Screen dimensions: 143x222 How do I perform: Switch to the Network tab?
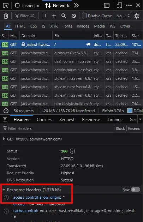pos(57,6)
